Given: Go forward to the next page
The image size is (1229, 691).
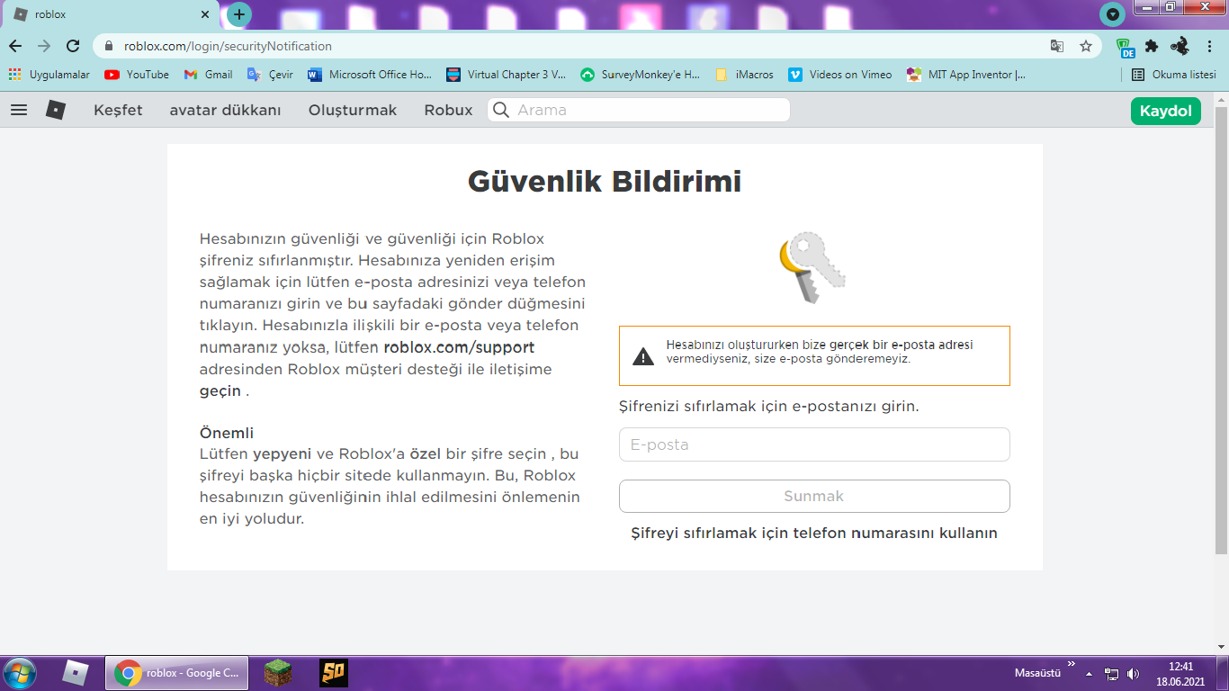Looking at the screenshot, I should [44, 46].
